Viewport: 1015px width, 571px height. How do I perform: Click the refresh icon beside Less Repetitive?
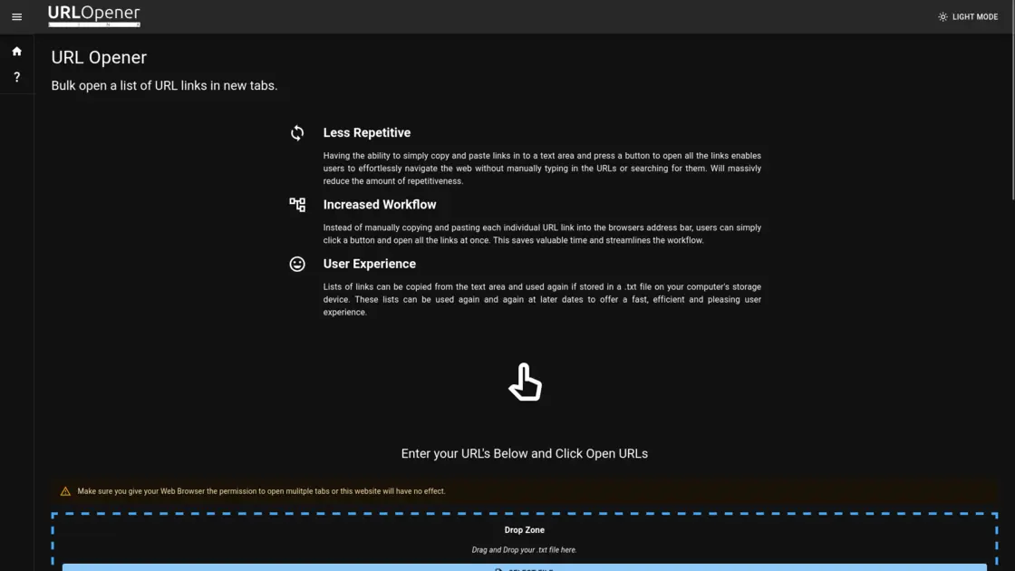(x=297, y=132)
